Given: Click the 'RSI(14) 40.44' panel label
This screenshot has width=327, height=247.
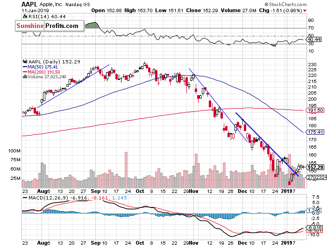Looking at the screenshot, I should tap(47, 16).
